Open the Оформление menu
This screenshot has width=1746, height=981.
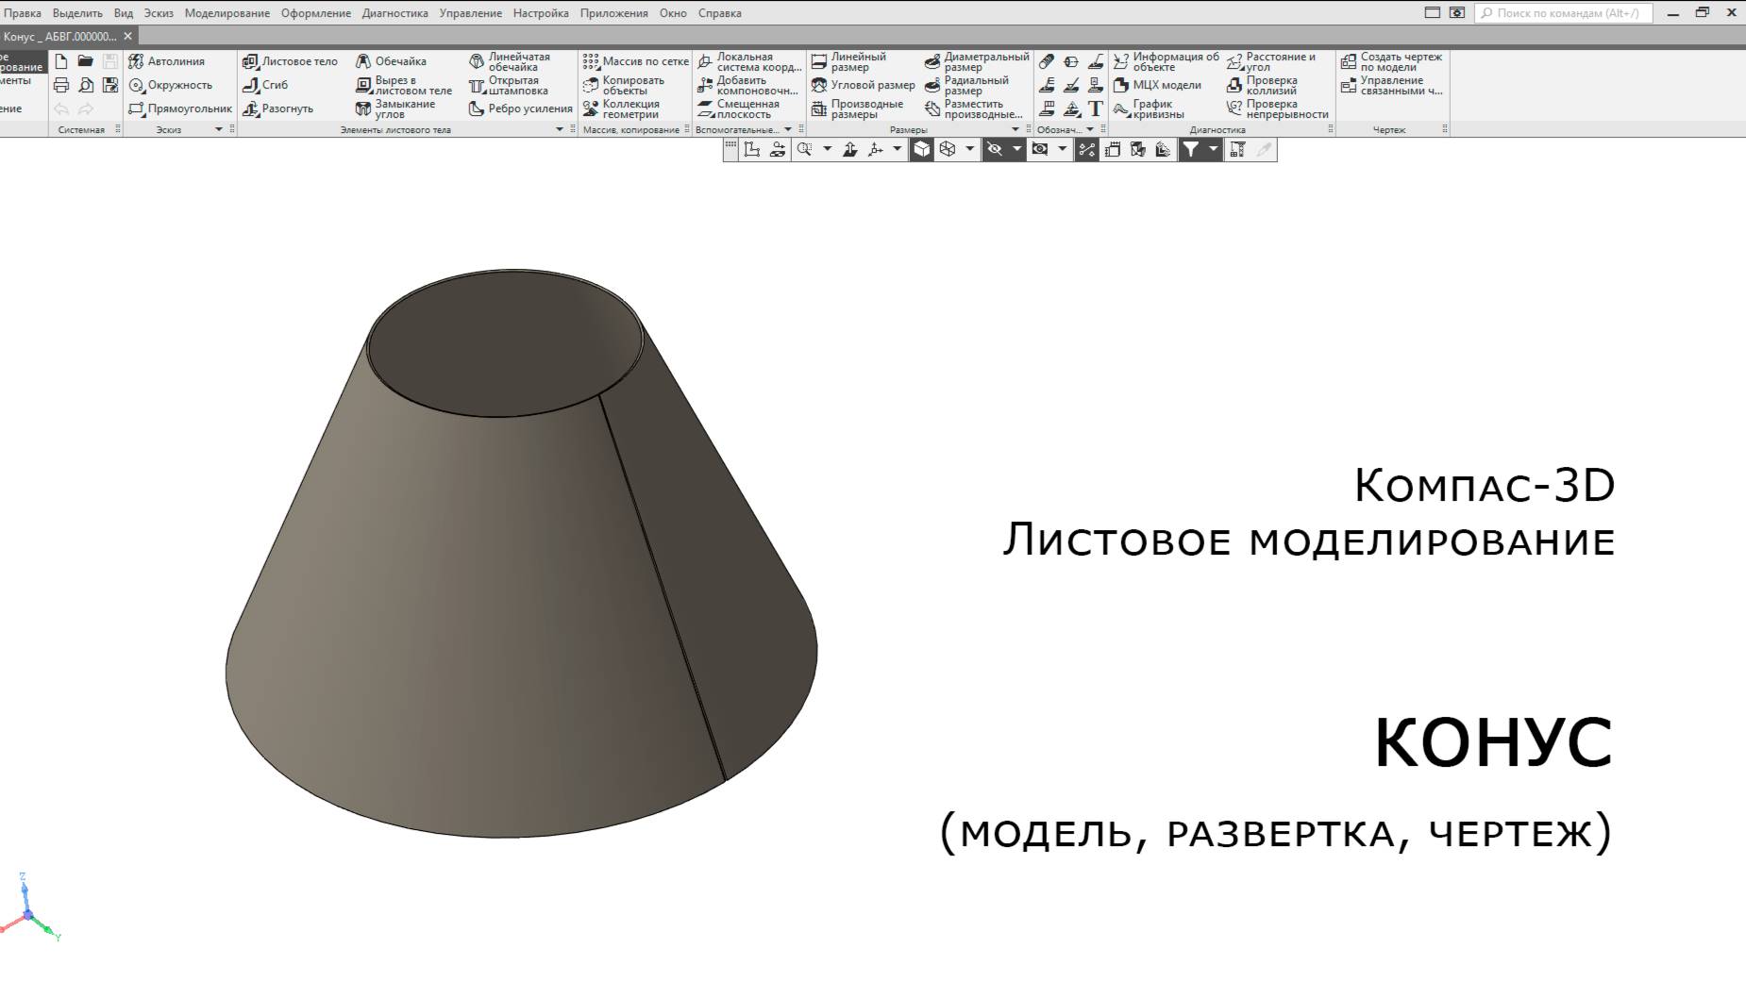(315, 13)
